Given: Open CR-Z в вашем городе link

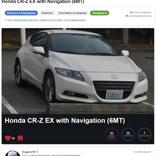Looking at the screenshot, I should coord(75,20).
